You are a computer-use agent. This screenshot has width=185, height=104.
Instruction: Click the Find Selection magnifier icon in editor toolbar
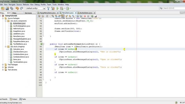(x=53, y=16)
